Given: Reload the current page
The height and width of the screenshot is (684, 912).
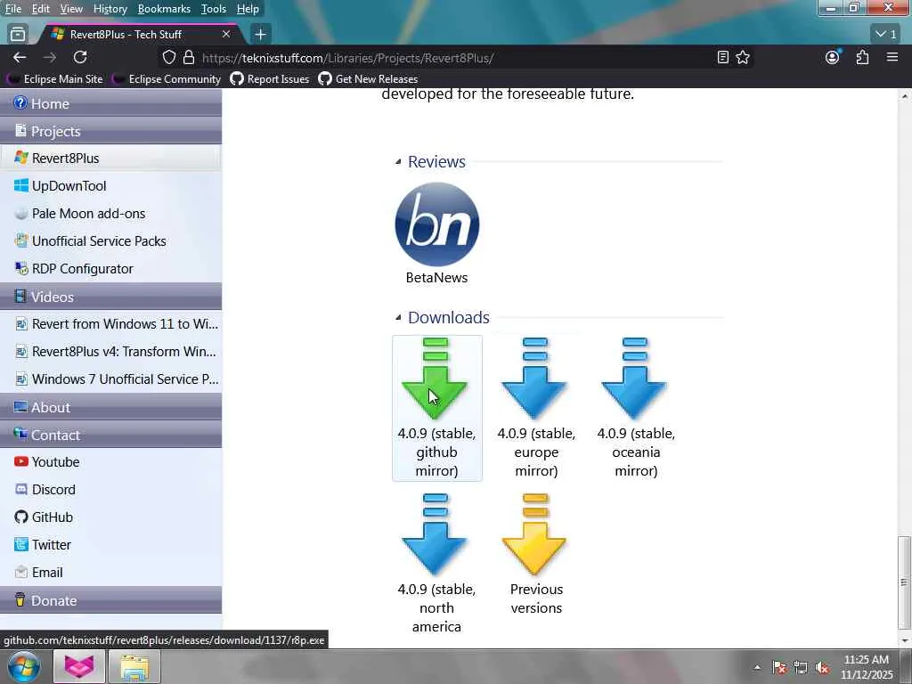Looking at the screenshot, I should point(80,57).
